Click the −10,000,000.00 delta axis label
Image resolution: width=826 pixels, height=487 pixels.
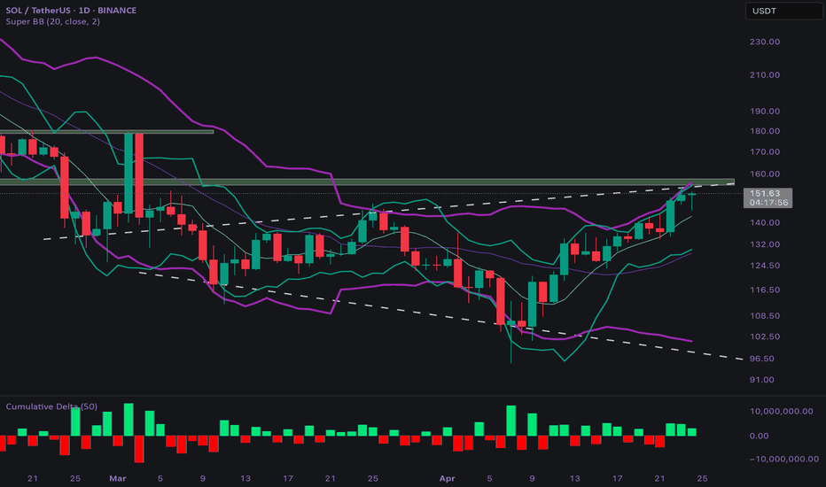(784, 459)
